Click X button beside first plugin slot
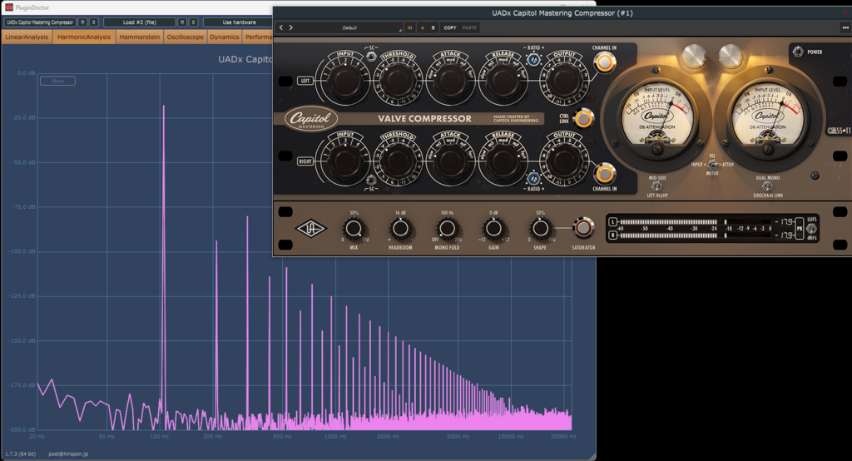Screen dimensions: 852x461 pyautogui.click(x=93, y=22)
